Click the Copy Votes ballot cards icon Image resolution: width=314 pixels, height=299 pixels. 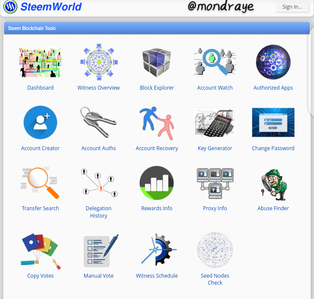coord(41,252)
